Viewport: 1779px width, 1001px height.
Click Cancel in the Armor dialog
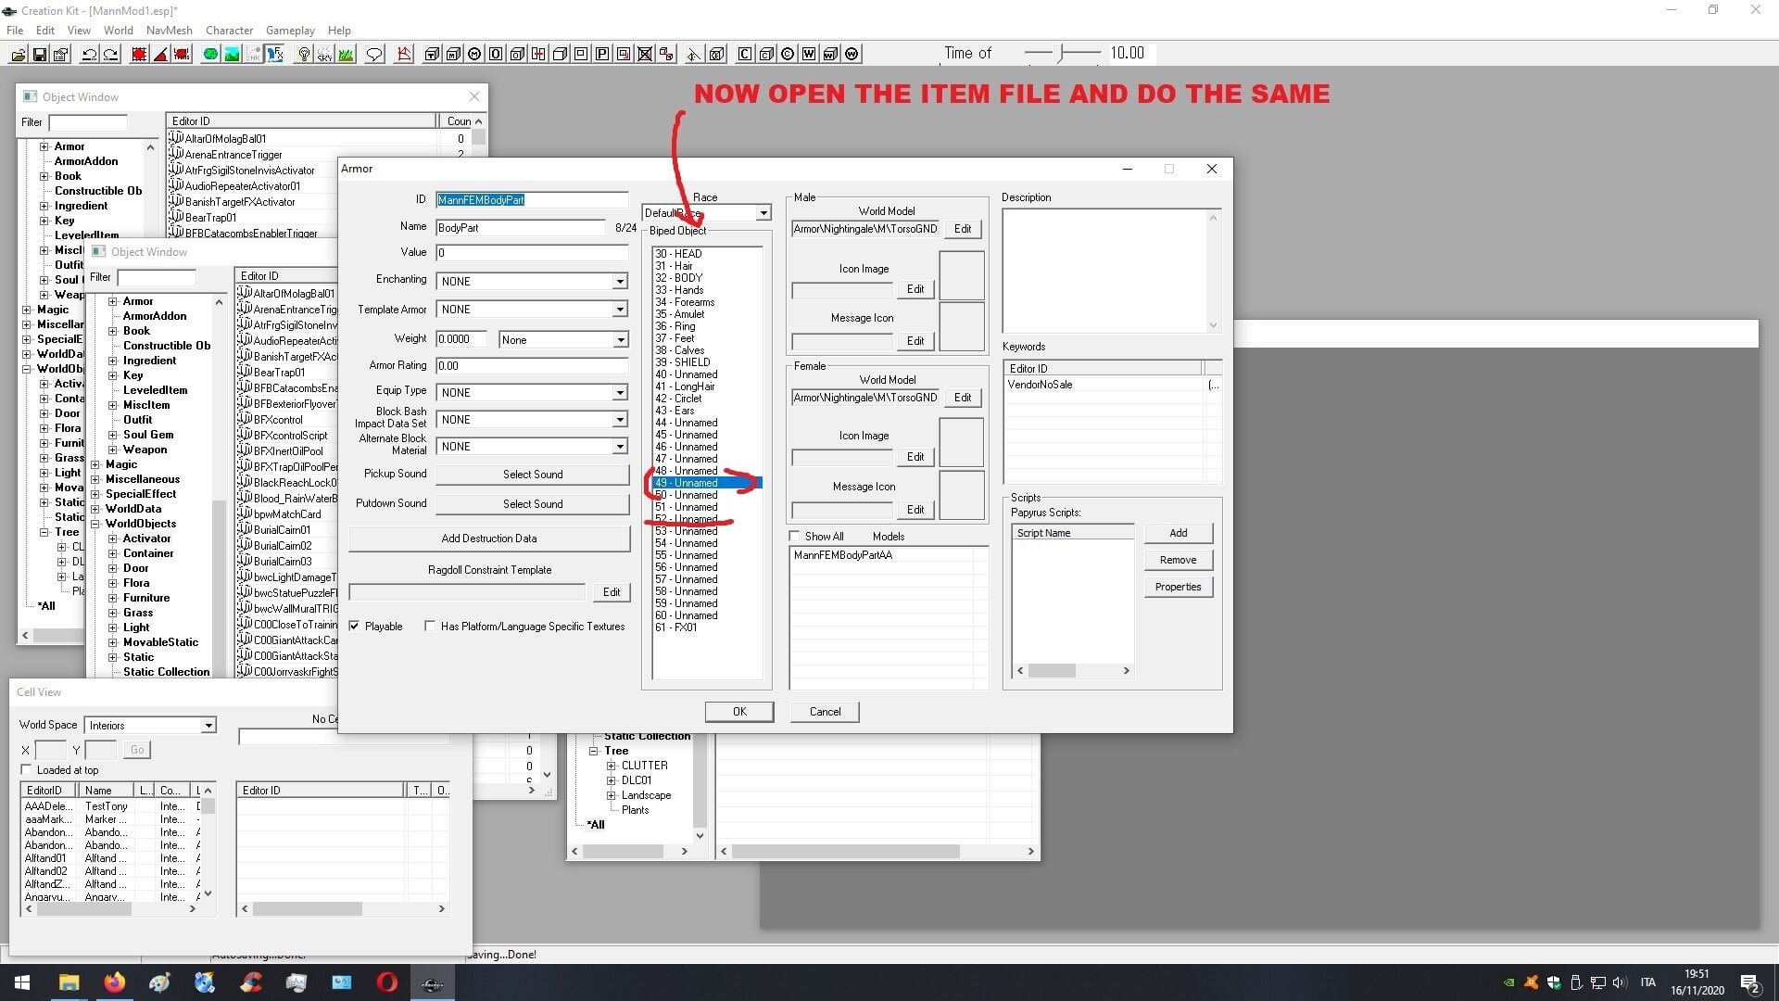click(825, 712)
